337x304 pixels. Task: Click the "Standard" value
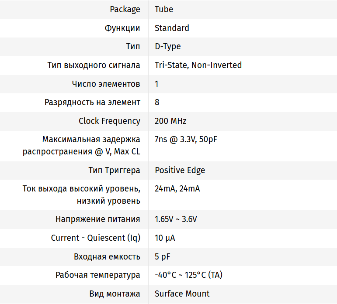pyautogui.click(x=172, y=28)
